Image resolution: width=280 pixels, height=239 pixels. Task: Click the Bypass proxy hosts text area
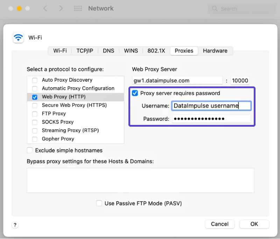pyautogui.click(x=140, y=181)
